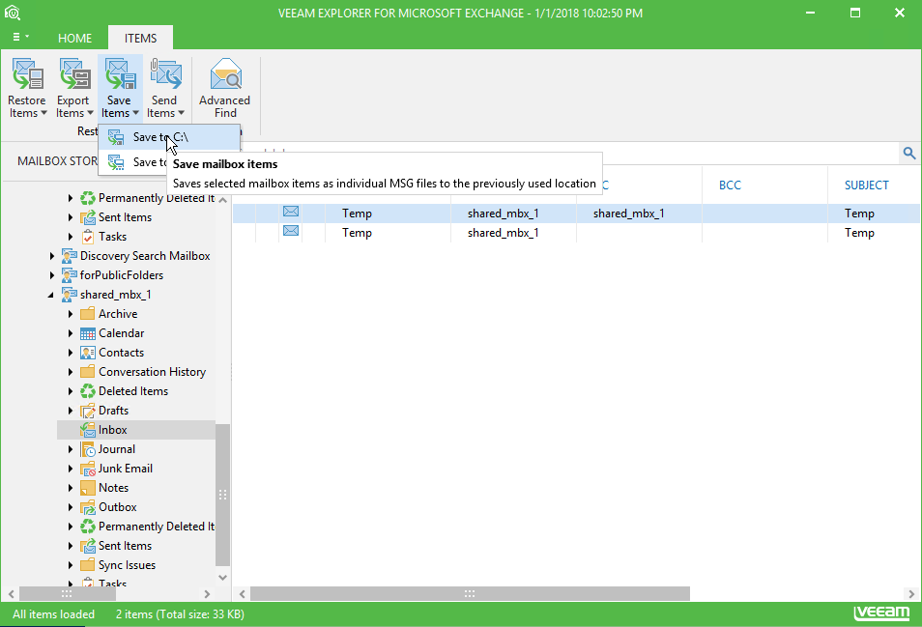Screen dimensions: 922x627
Task: Click the Save Items ribbon icon
Action: [x=120, y=74]
